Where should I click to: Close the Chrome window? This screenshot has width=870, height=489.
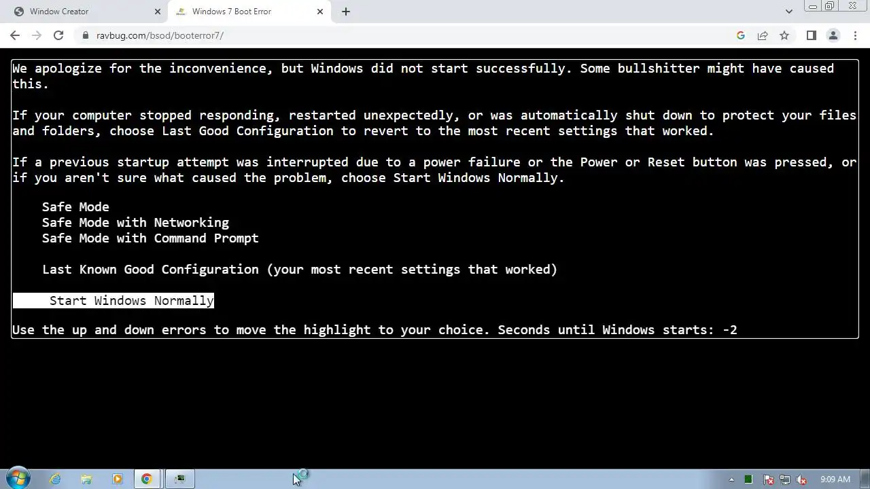[x=853, y=6]
